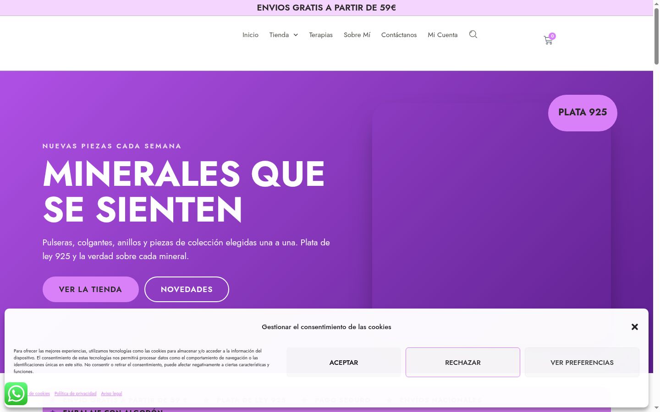
Task: Open VER PREFERENCIAS cookie options
Action: point(582,363)
